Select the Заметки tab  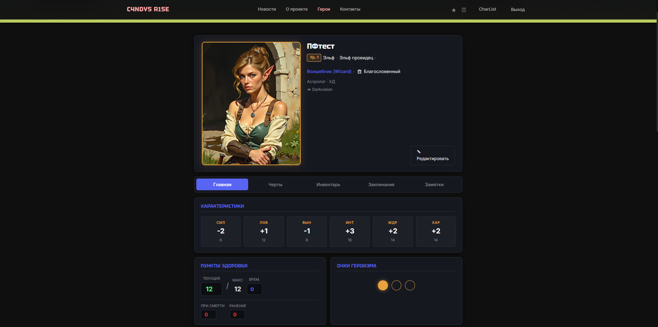coord(434,184)
